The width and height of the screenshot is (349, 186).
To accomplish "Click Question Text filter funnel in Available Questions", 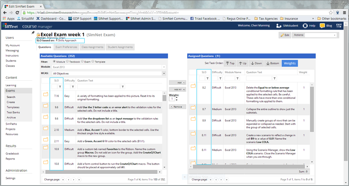I will click(x=123, y=87).
